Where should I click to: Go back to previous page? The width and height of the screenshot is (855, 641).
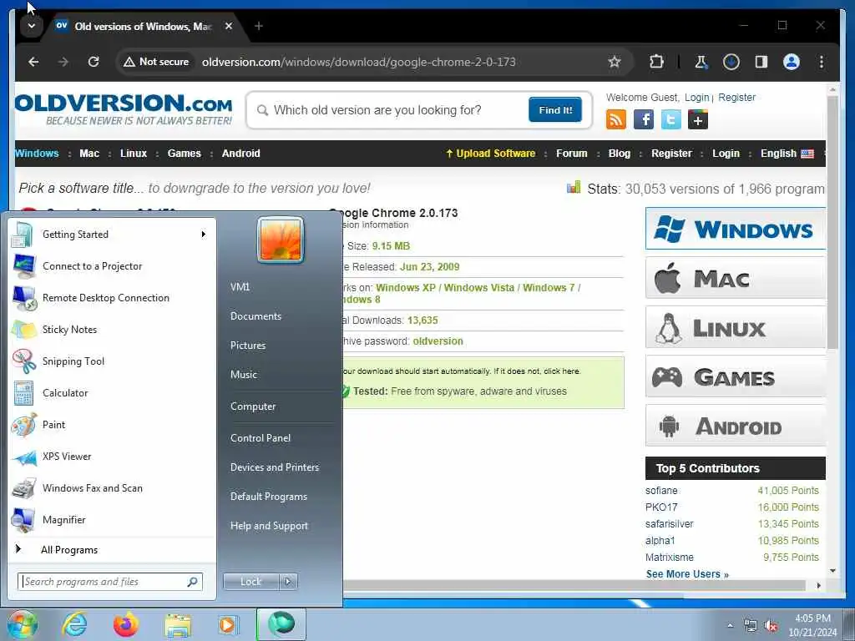[33, 62]
